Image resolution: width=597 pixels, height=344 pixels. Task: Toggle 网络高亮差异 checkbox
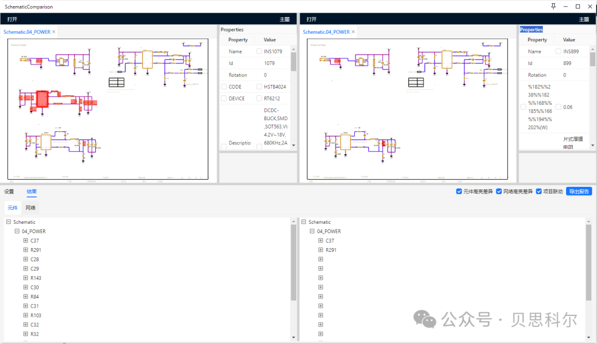click(499, 191)
